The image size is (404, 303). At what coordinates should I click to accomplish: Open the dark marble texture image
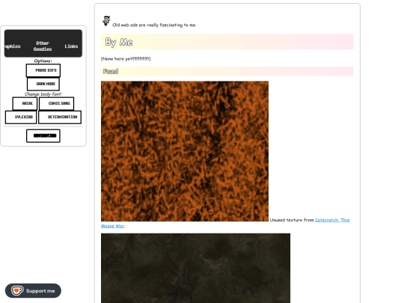coord(195,268)
